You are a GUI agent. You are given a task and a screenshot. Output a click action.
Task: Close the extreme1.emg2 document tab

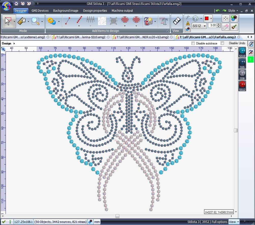point(48,37)
